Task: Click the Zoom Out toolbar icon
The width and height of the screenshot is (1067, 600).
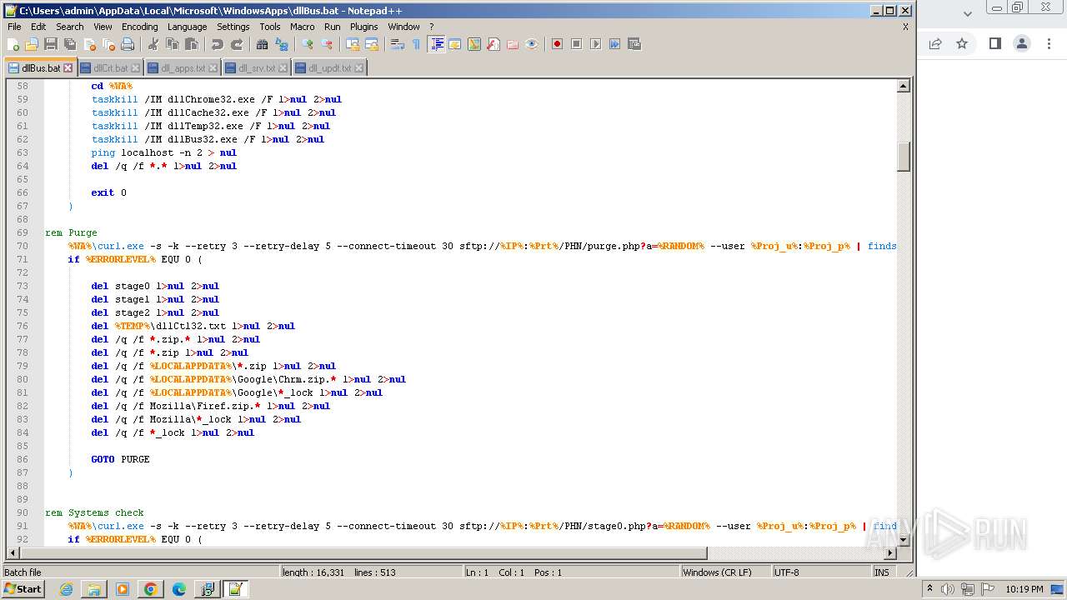Action: point(327,44)
